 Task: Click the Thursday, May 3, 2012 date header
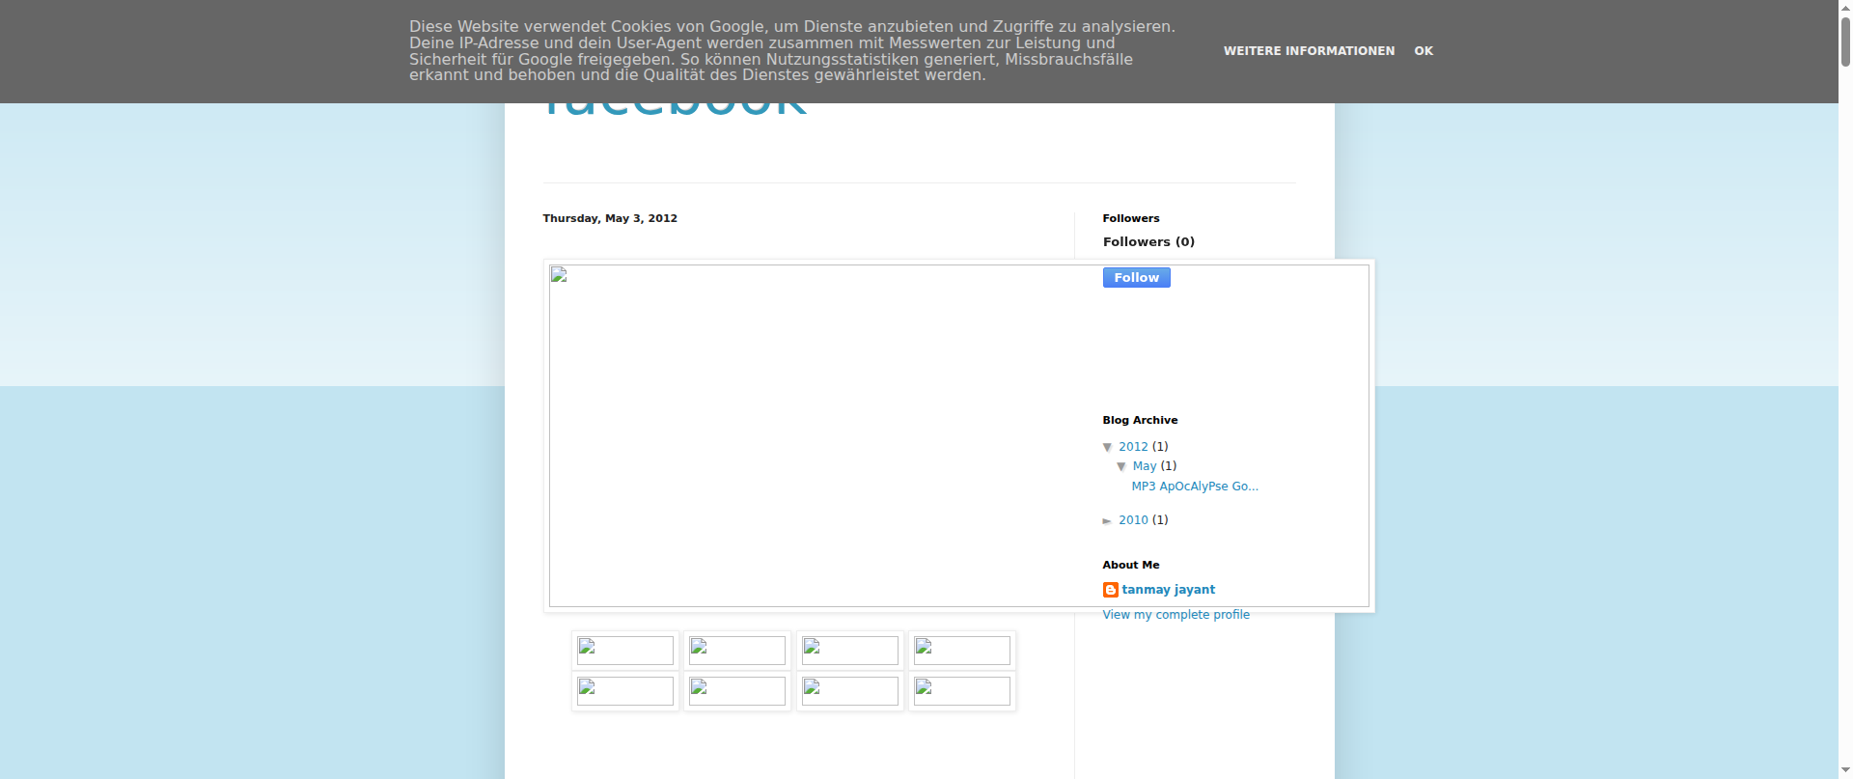pyautogui.click(x=610, y=219)
